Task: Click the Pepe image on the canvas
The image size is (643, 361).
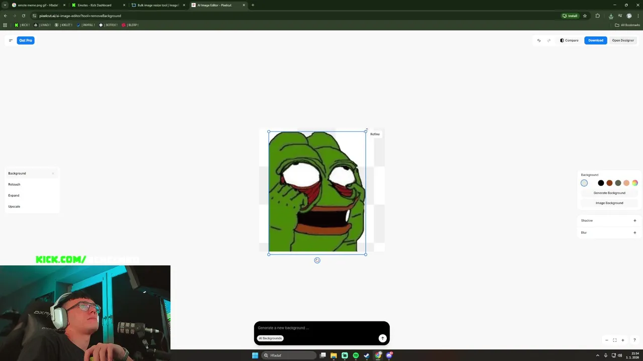Action: [317, 192]
